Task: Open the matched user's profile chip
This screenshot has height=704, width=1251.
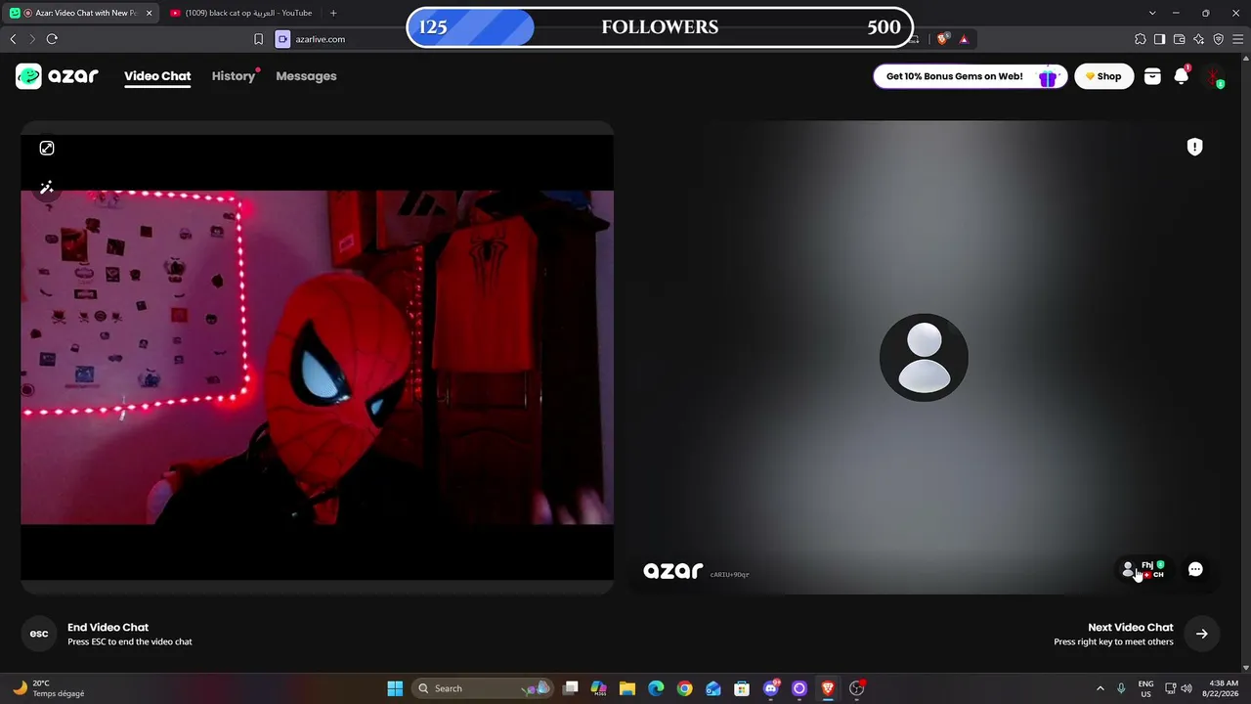Action: click(x=1143, y=570)
